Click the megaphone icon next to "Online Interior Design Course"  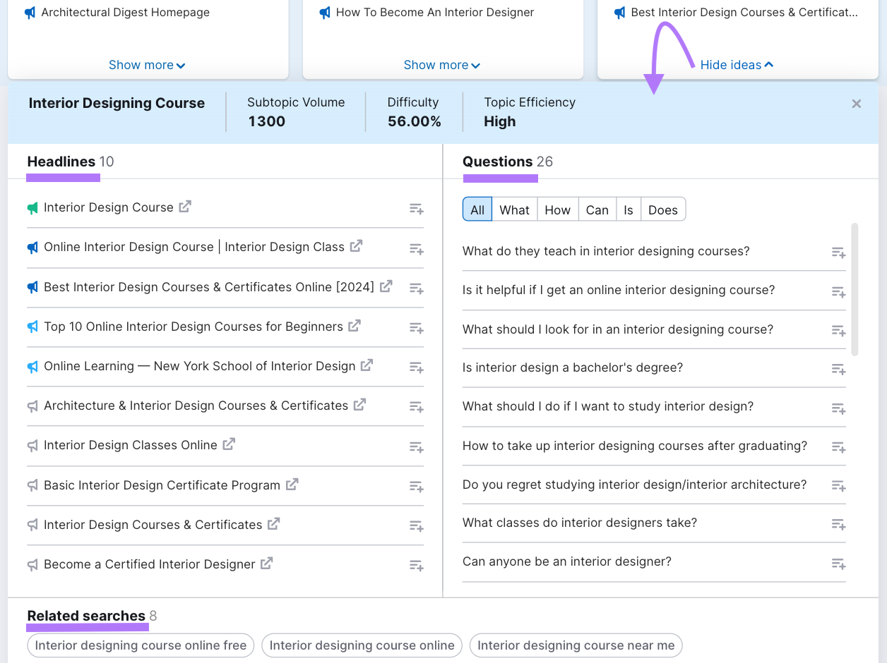coord(32,247)
